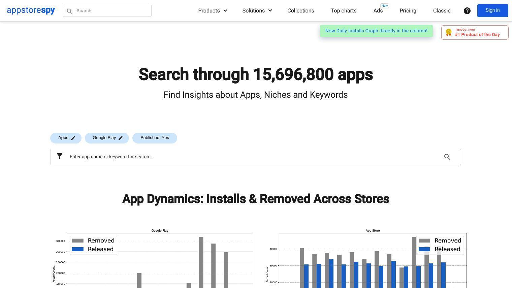Image resolution: width=512 pixels, height=288 pixels.
Task: Open the Product Hunt #1 Product badge
Action: click(475, 32)
